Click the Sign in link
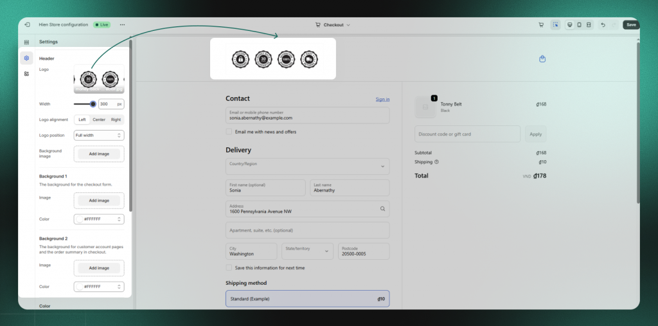658x326 pixels. pyautogui.click(x=382, y=99)
